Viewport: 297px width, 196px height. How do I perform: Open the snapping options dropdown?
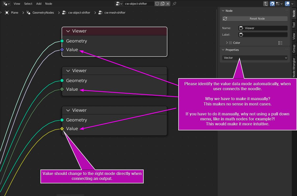pyautogui.click(x=279, y=4)
